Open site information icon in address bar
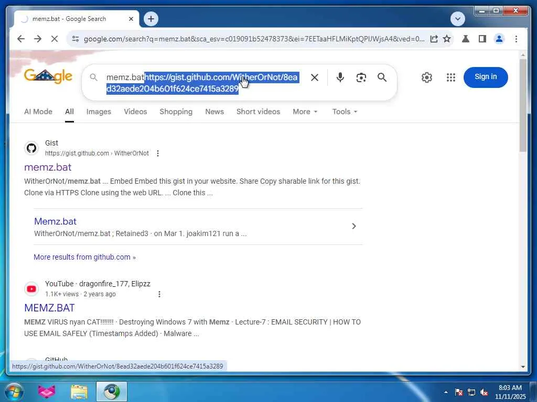Screen dimensions: 537x402 [76, 39]
